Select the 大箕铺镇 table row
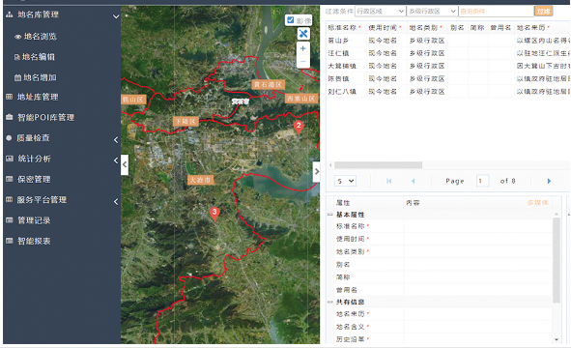The width and height of the screenshot is (571, 348). 448,66
